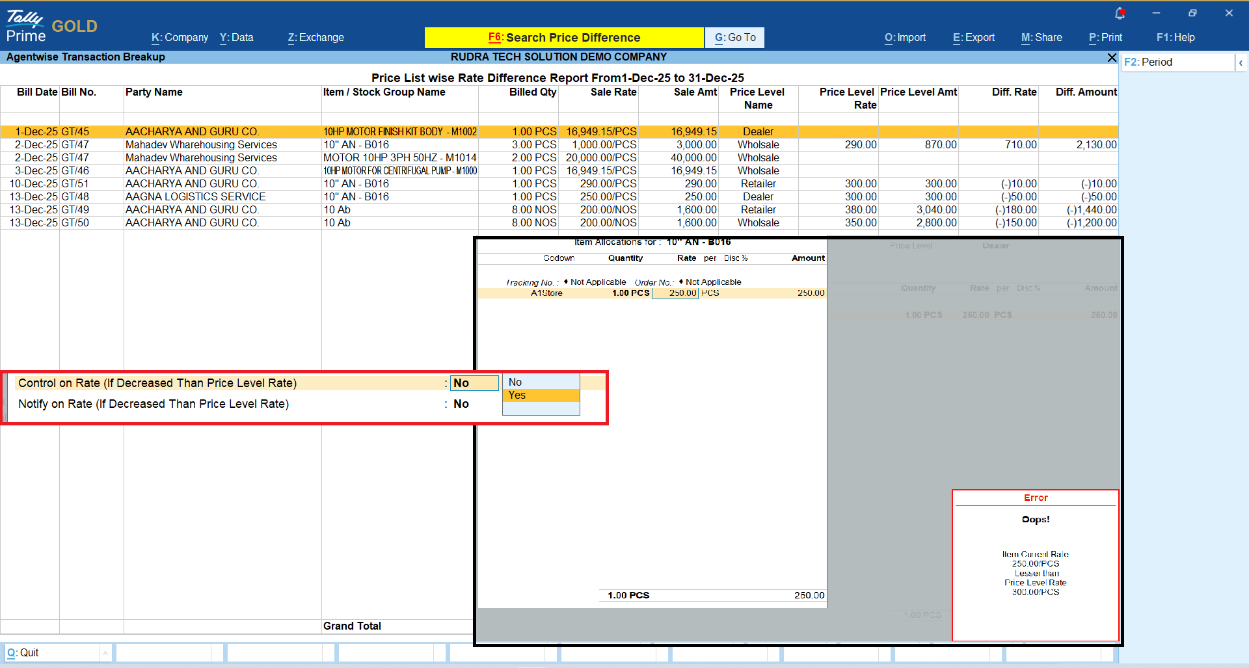
Task: Toggle the Notify on Rate setting value
Action: 461,404
